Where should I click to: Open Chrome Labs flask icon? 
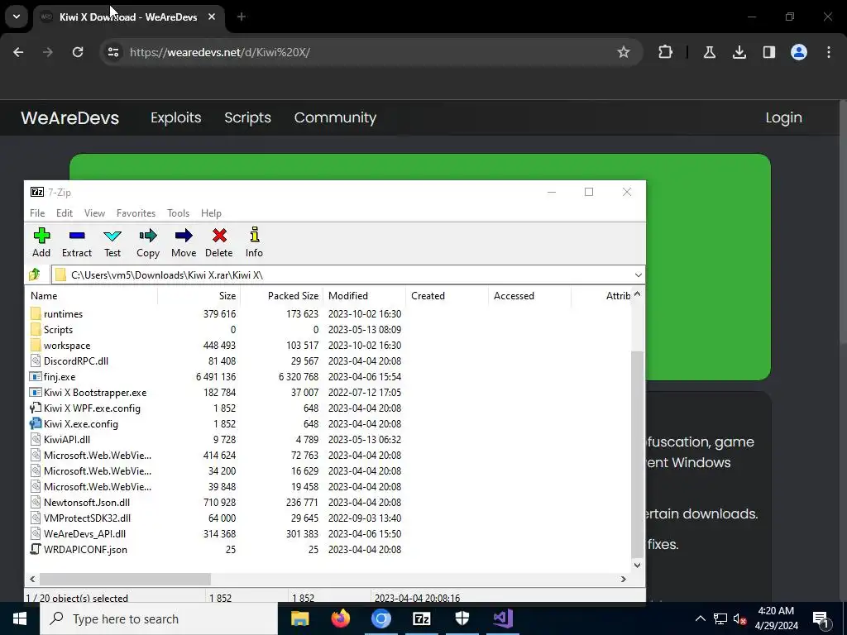click(x=709, y=52)
